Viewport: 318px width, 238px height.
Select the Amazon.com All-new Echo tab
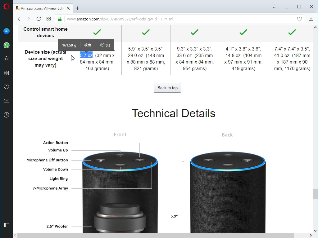(42, 8)
